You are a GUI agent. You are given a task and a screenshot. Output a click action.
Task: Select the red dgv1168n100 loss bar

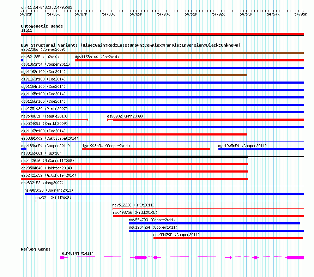[x=190, y=60]
